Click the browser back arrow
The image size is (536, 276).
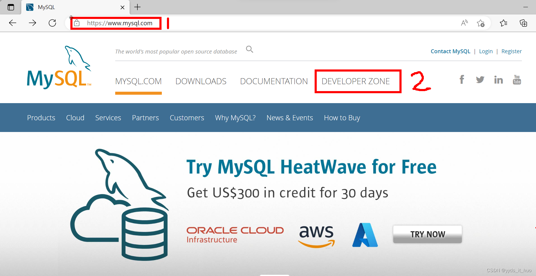(13, 23)
